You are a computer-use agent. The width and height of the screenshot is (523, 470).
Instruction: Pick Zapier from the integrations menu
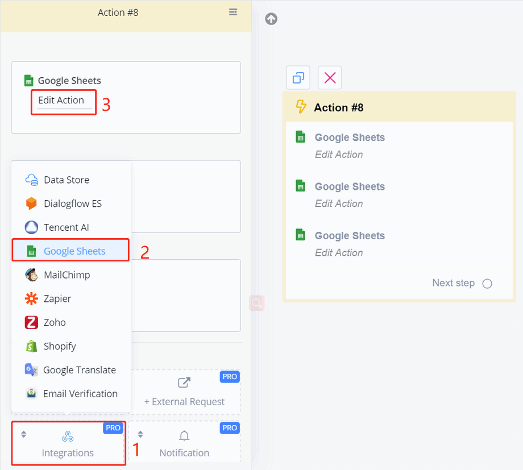pyautogui.click(x=57, y=298)
